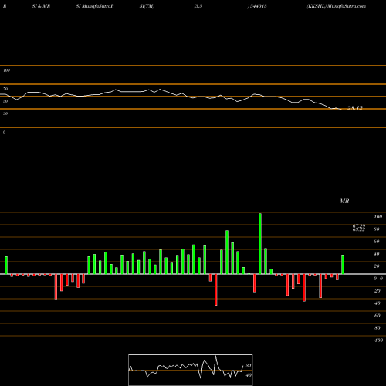Click the 'MR' panel label
Screen dimensions: 386x386
[344, 201]
